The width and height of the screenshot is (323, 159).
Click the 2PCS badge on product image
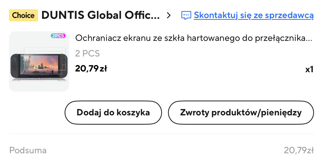click(58, 36)
